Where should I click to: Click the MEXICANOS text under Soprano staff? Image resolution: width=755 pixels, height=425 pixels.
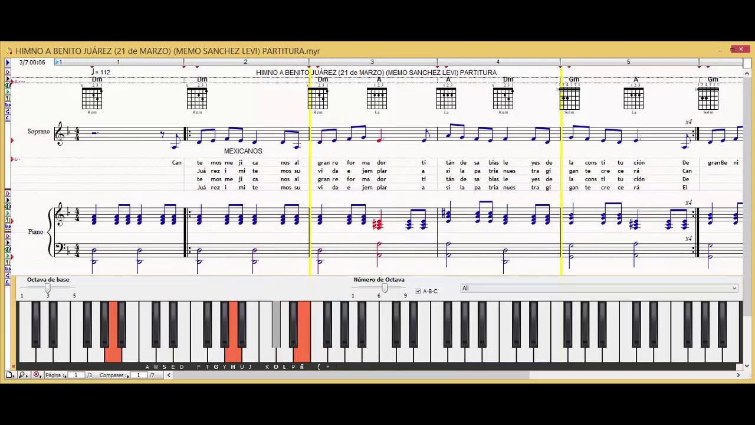pyautogui.click(x=243, y=151)
